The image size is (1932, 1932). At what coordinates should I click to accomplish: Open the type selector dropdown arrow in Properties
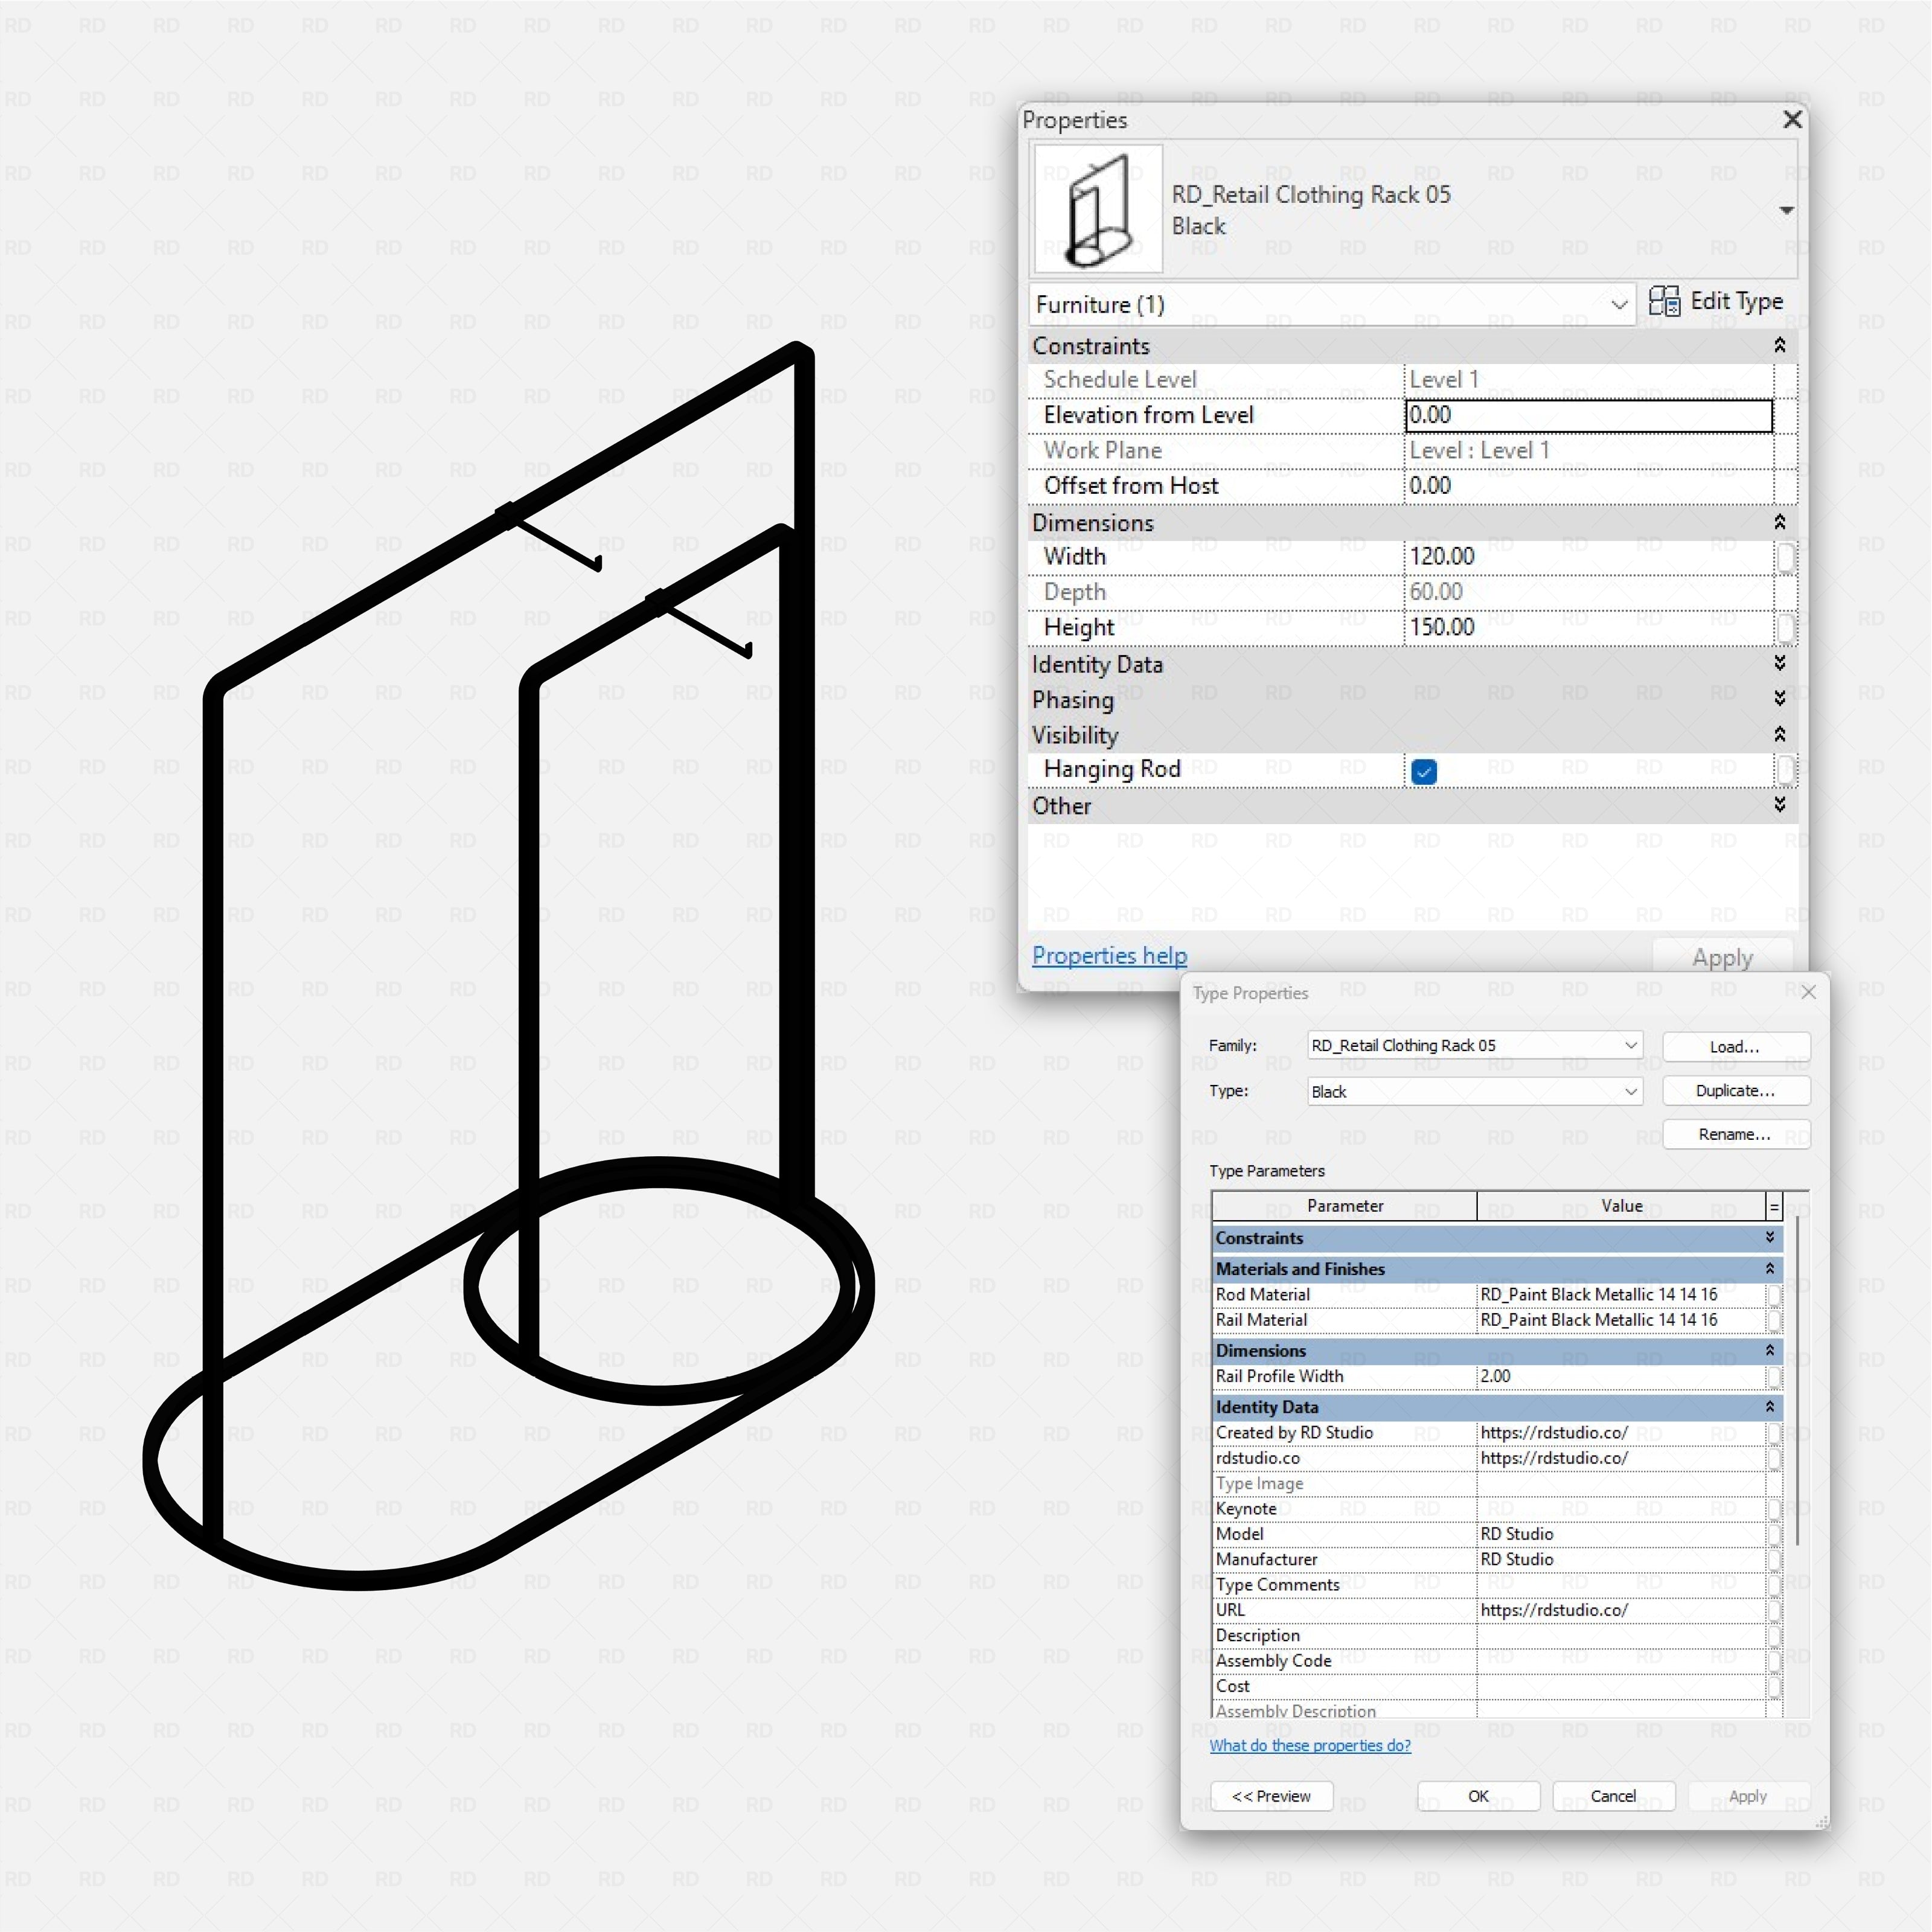tap(1786, 210)
